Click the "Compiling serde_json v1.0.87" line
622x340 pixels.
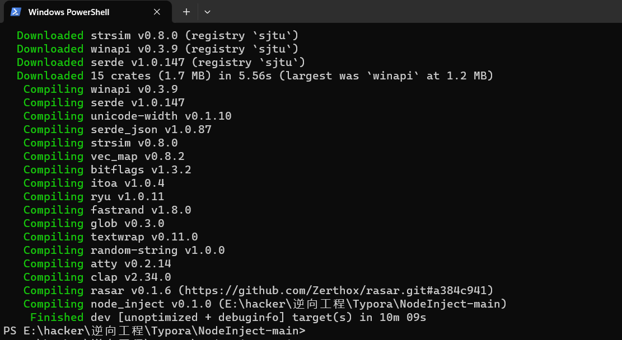pyautogui.click(x=118, y=130)
